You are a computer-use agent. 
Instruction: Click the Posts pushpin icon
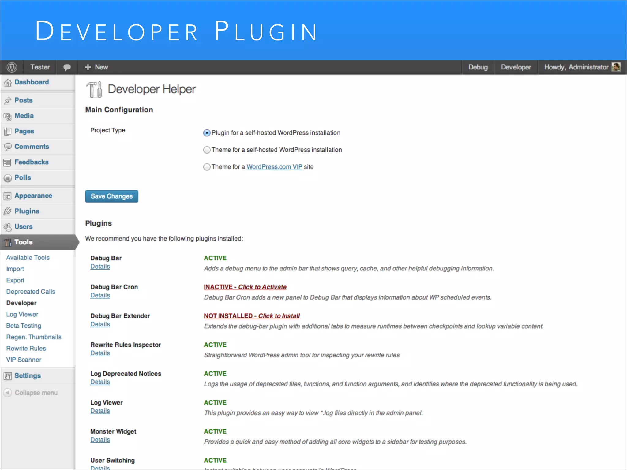pos(8,100)
